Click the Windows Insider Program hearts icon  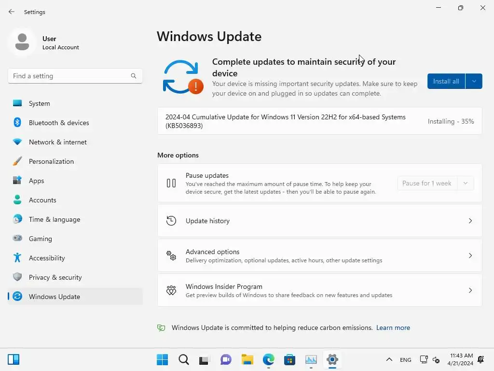pyautogui.click(x=171, y=290)
